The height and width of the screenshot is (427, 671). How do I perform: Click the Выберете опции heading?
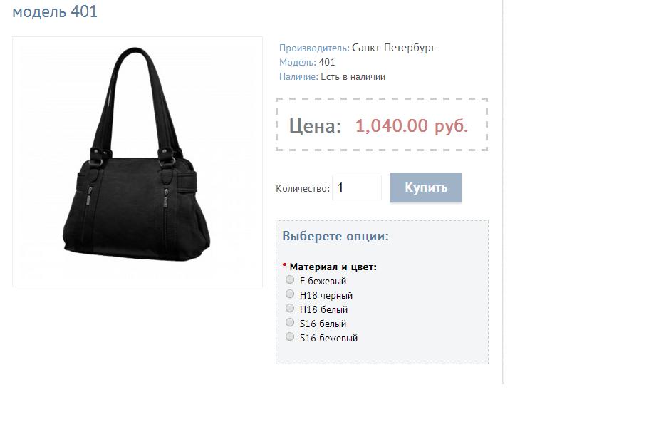click(x=335, y=236)
